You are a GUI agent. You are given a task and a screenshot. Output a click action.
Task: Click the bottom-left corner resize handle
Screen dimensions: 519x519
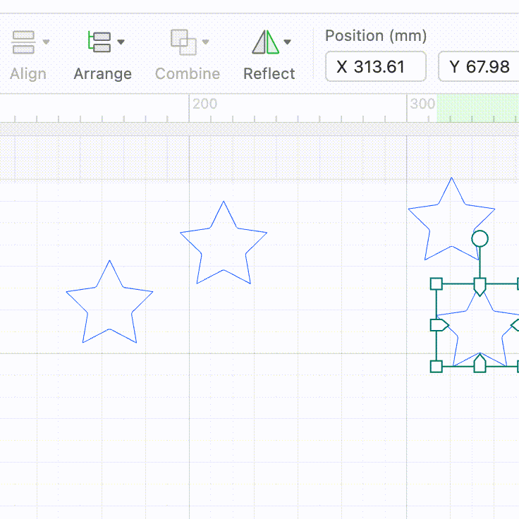(x=436, y=367)
